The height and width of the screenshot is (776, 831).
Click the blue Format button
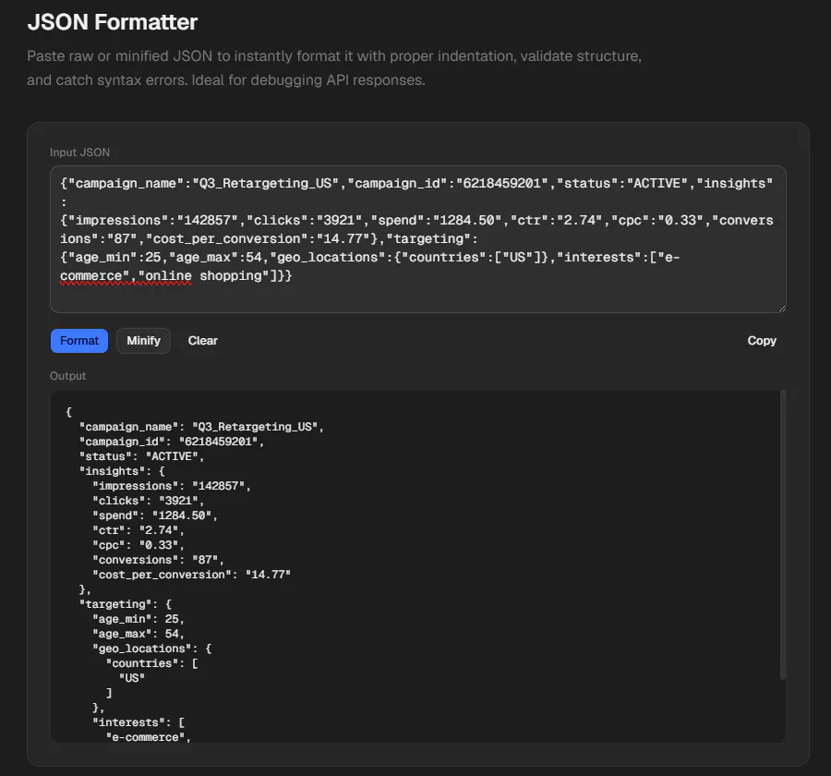click(x=79, y=341)
